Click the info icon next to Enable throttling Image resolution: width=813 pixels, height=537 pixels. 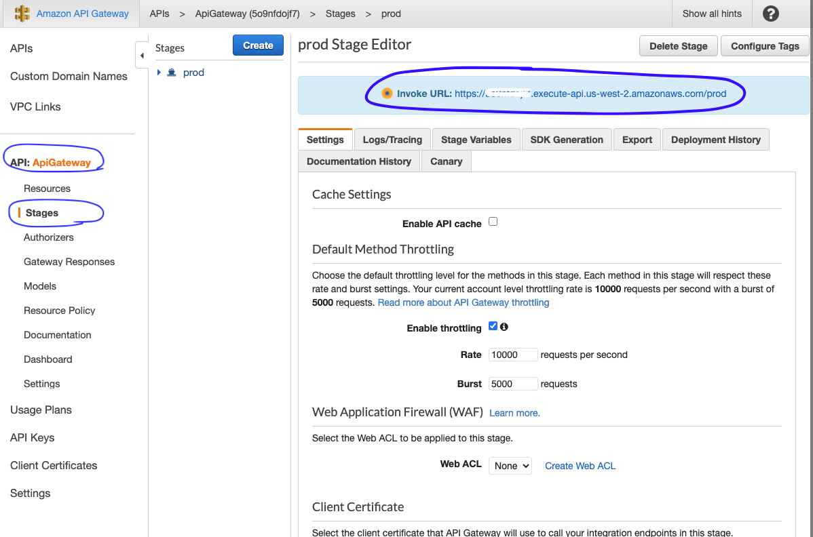[x=504, y=327]
